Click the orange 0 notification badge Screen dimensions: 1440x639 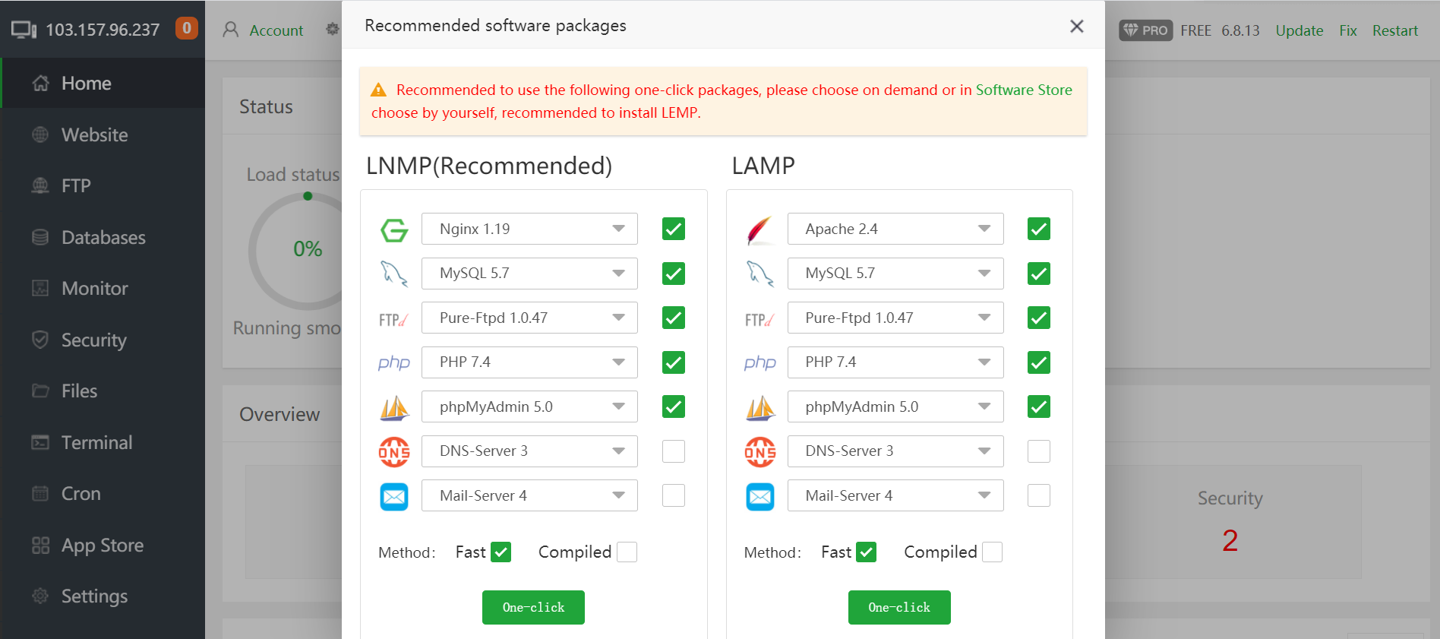coord(187,28)
